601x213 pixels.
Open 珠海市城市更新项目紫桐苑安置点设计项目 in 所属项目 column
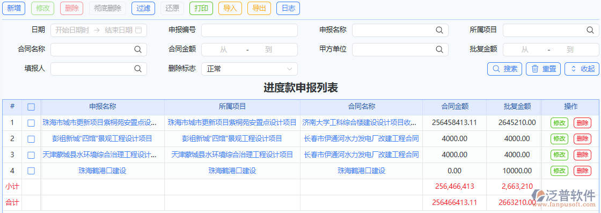232,123
